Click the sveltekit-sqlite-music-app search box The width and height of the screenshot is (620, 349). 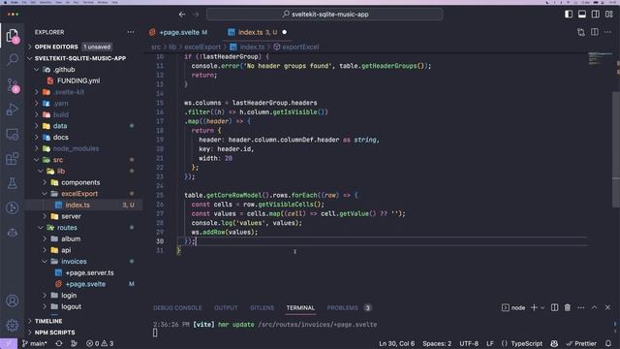(325, 15)
